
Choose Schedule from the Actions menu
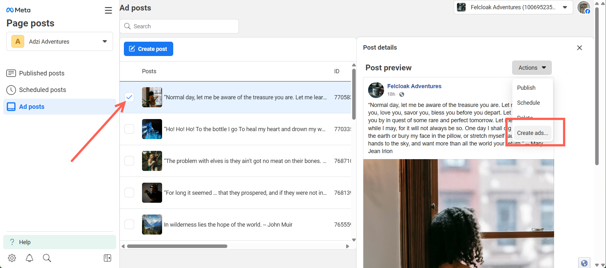[x=528, y=103]
